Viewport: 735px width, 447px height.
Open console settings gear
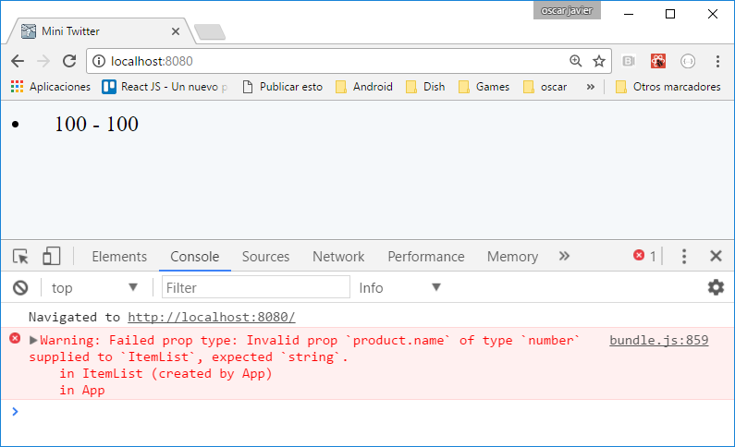click(x=716, y=287)
